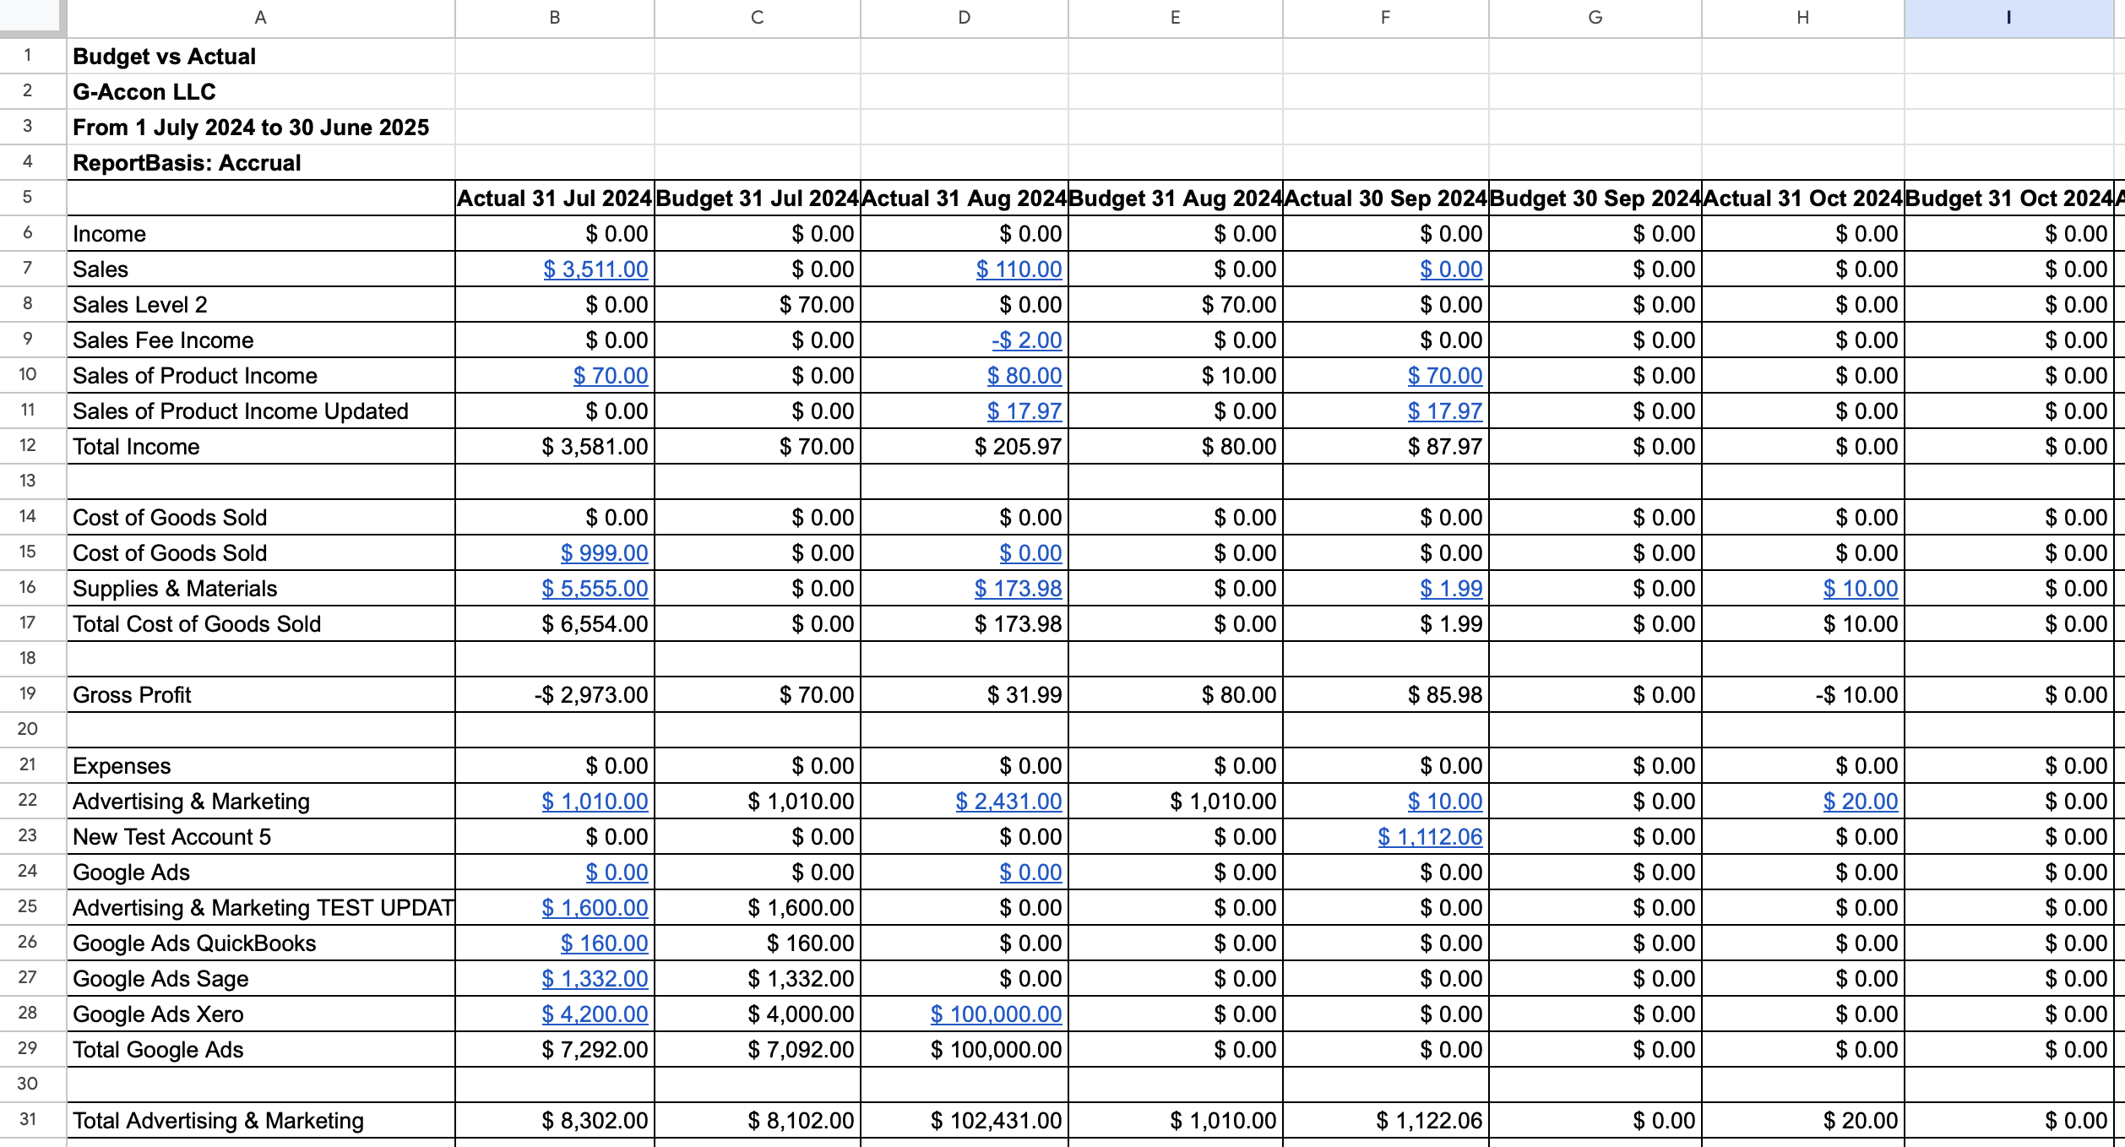Open the $ 5,555.00 Supplies & Materials link
This screenshot has width=2125, height=1147.
coord(595,589)
